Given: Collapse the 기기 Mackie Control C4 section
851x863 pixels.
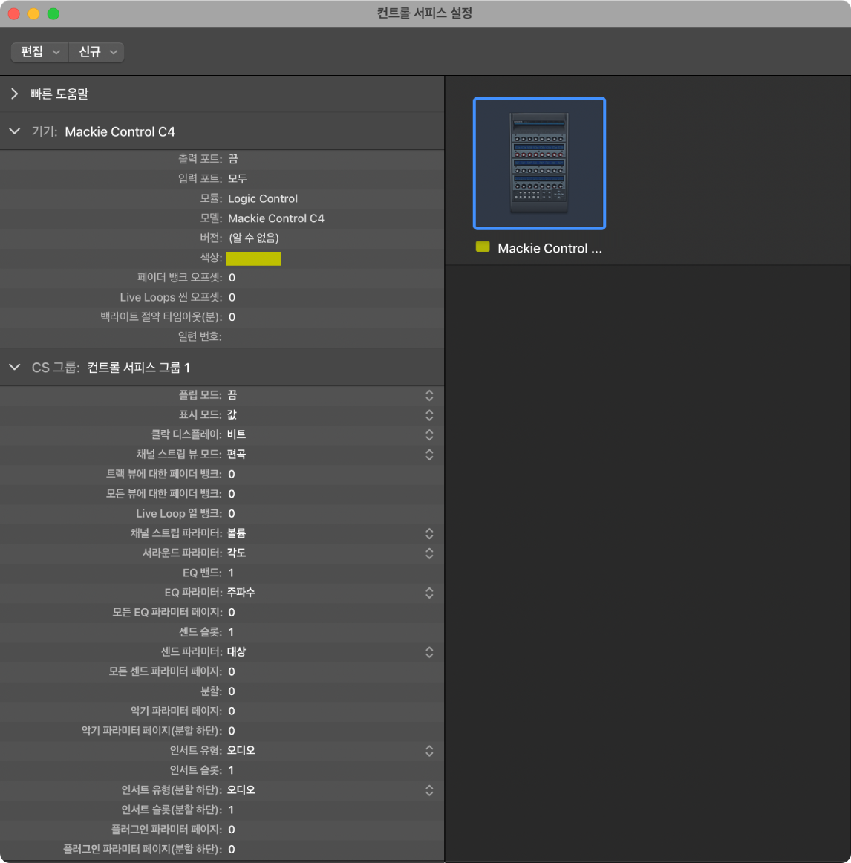Looking at the screenshot, I should 15,131.
